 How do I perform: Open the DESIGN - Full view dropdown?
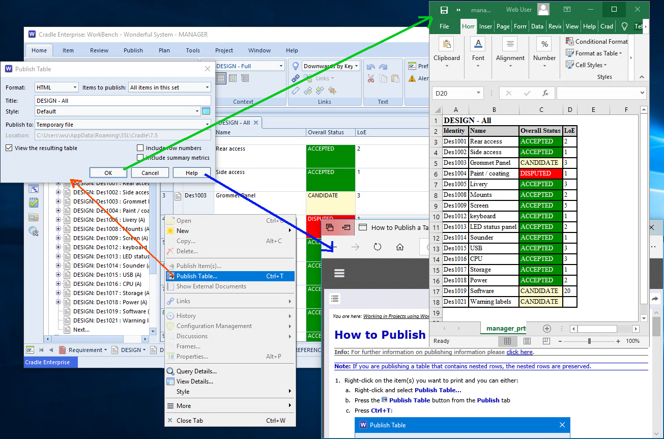pos(281,66)
